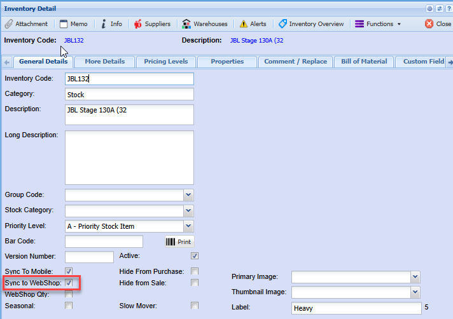Expand the Primary Image dropdown
453x319 pixels.
[x=415, y=277]
